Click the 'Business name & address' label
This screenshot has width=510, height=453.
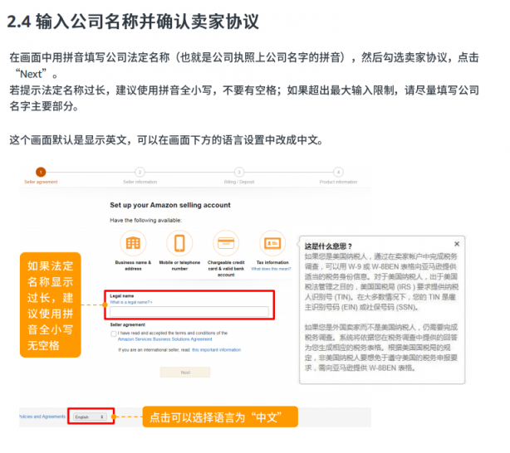tap(133, 265)
